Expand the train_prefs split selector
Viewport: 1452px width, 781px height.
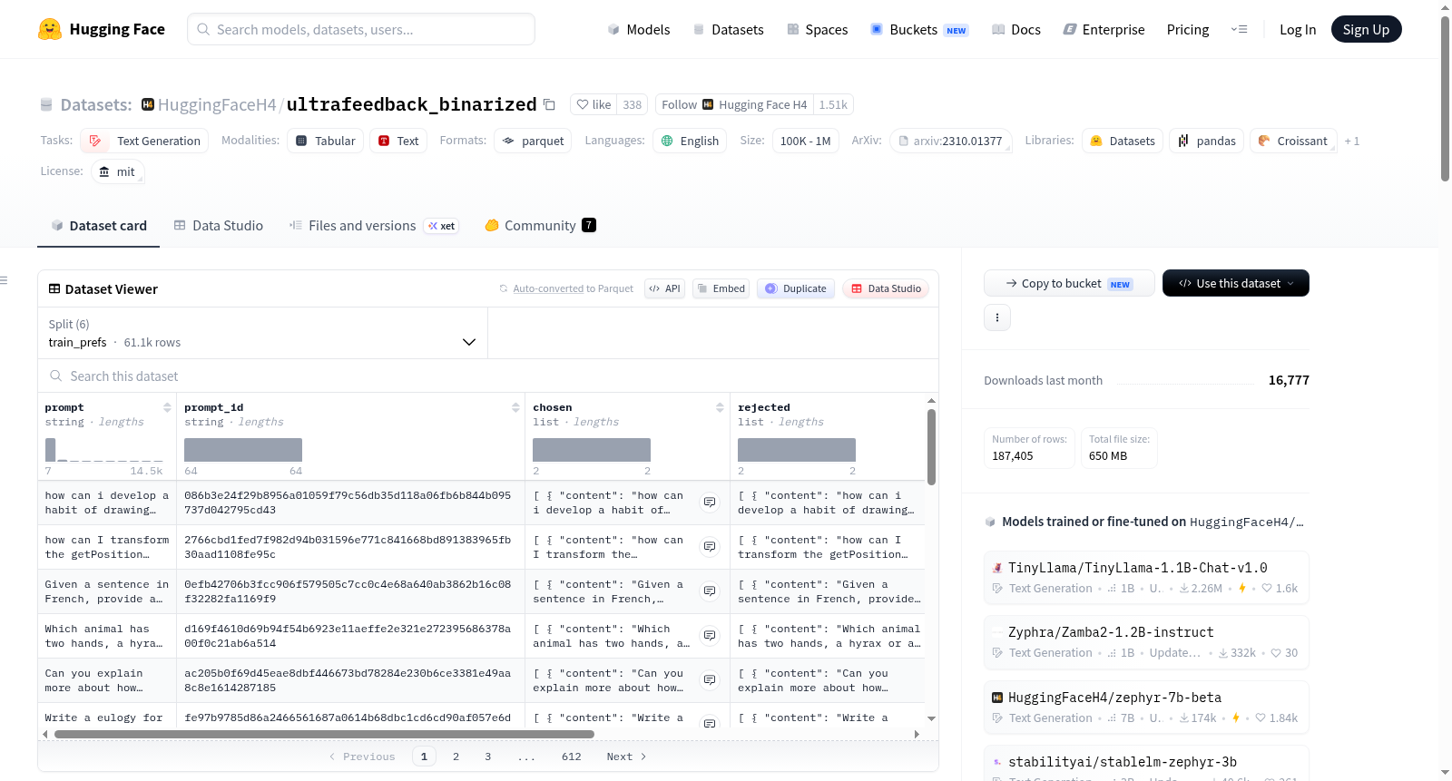pos(262,334)
